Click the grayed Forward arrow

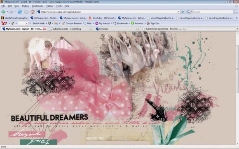tap(12, 12)
